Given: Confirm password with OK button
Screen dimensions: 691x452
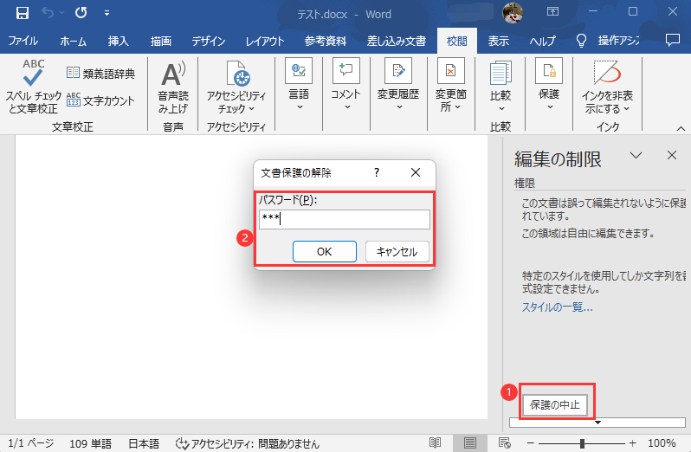Looking at the screenshot, I should click(x=325, y=252).
